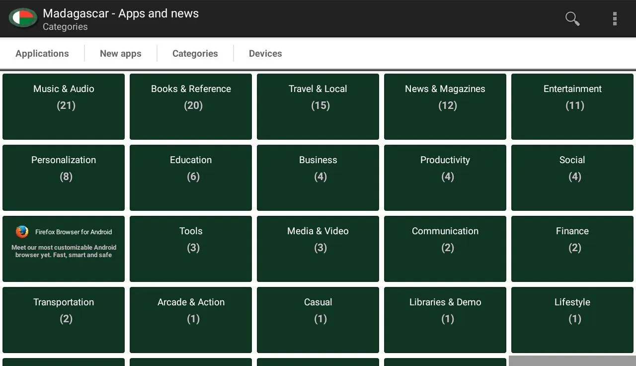Tap the Madagascar flag app icon
The image size is (636, 366).
(x=23, y=18)
